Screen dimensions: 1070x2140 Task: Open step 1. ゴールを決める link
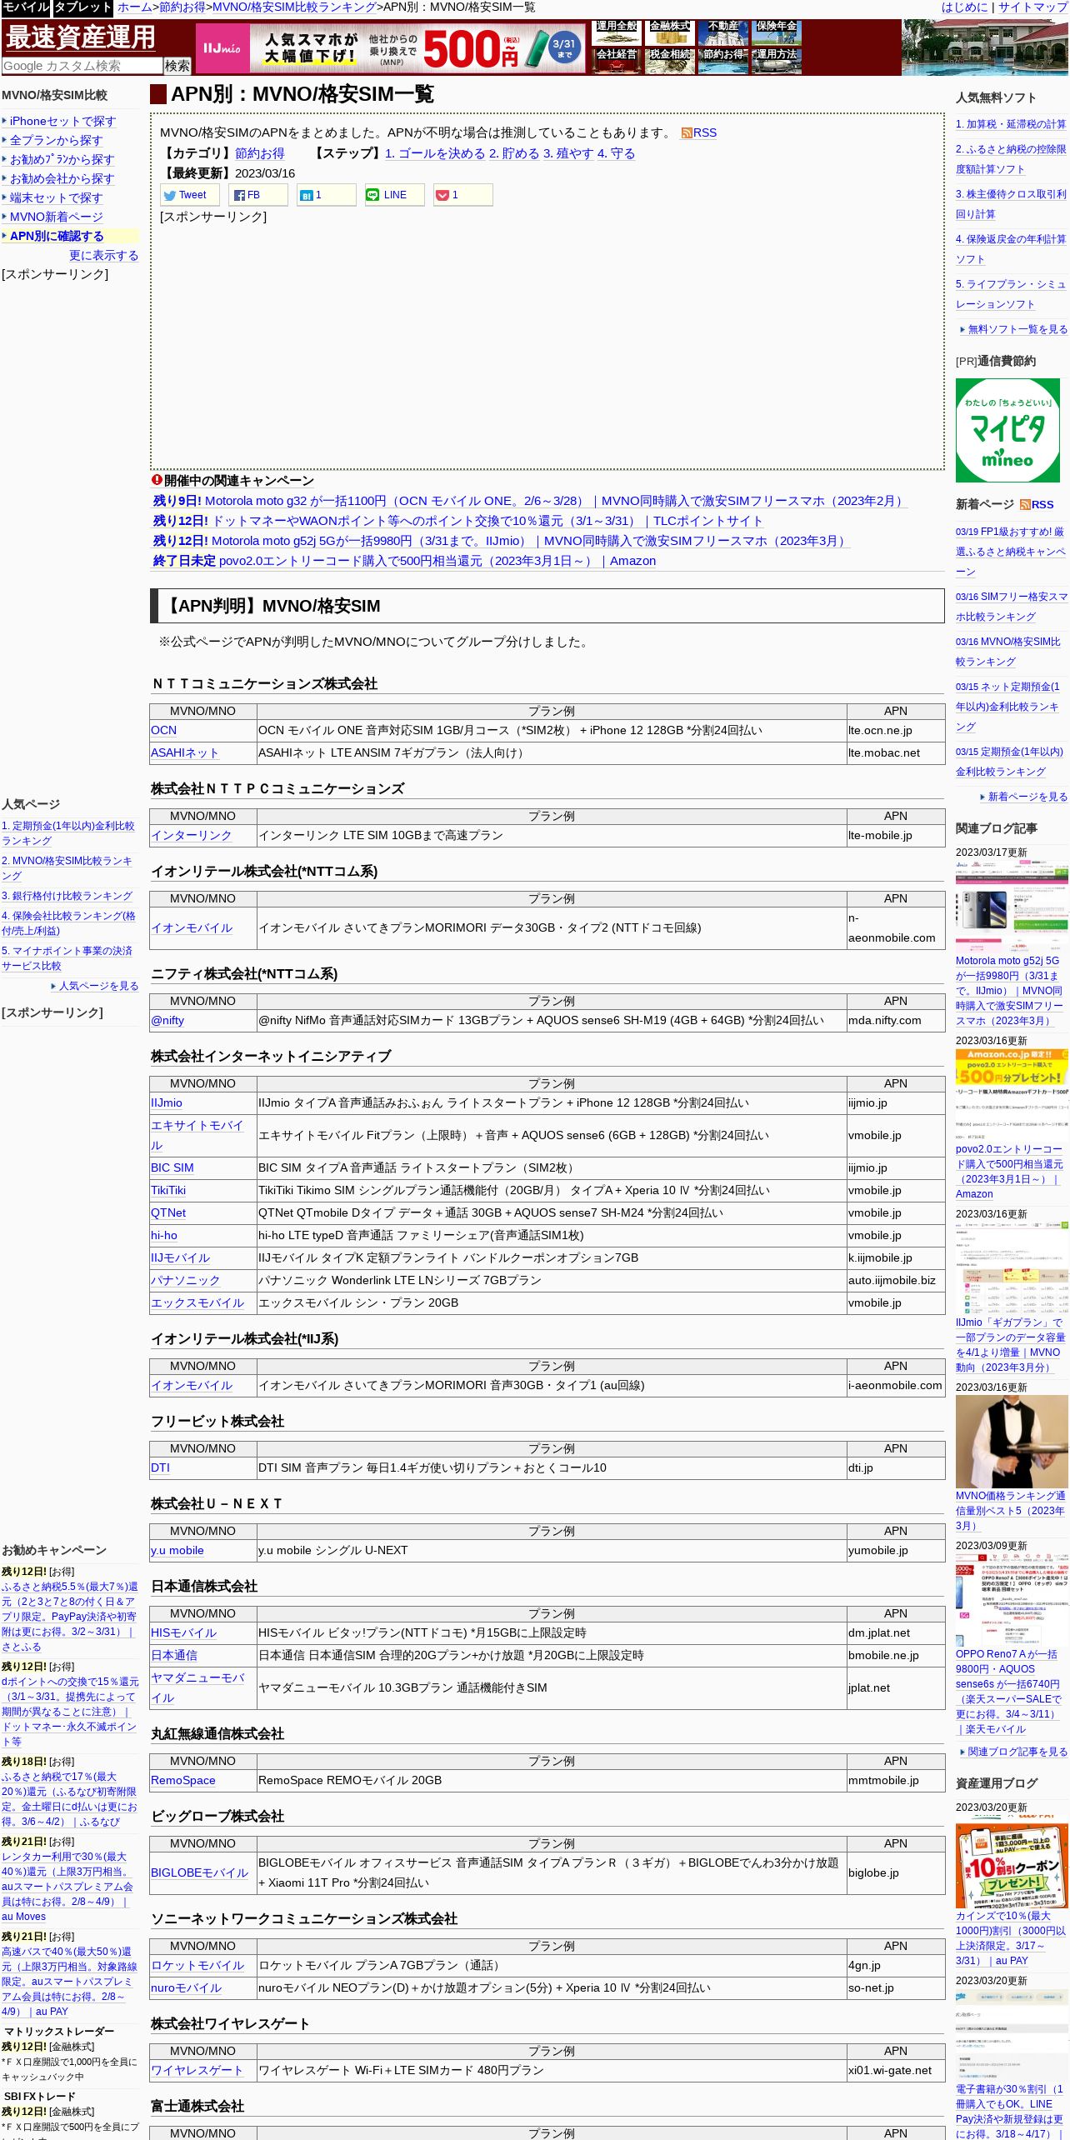coord(435,153)
